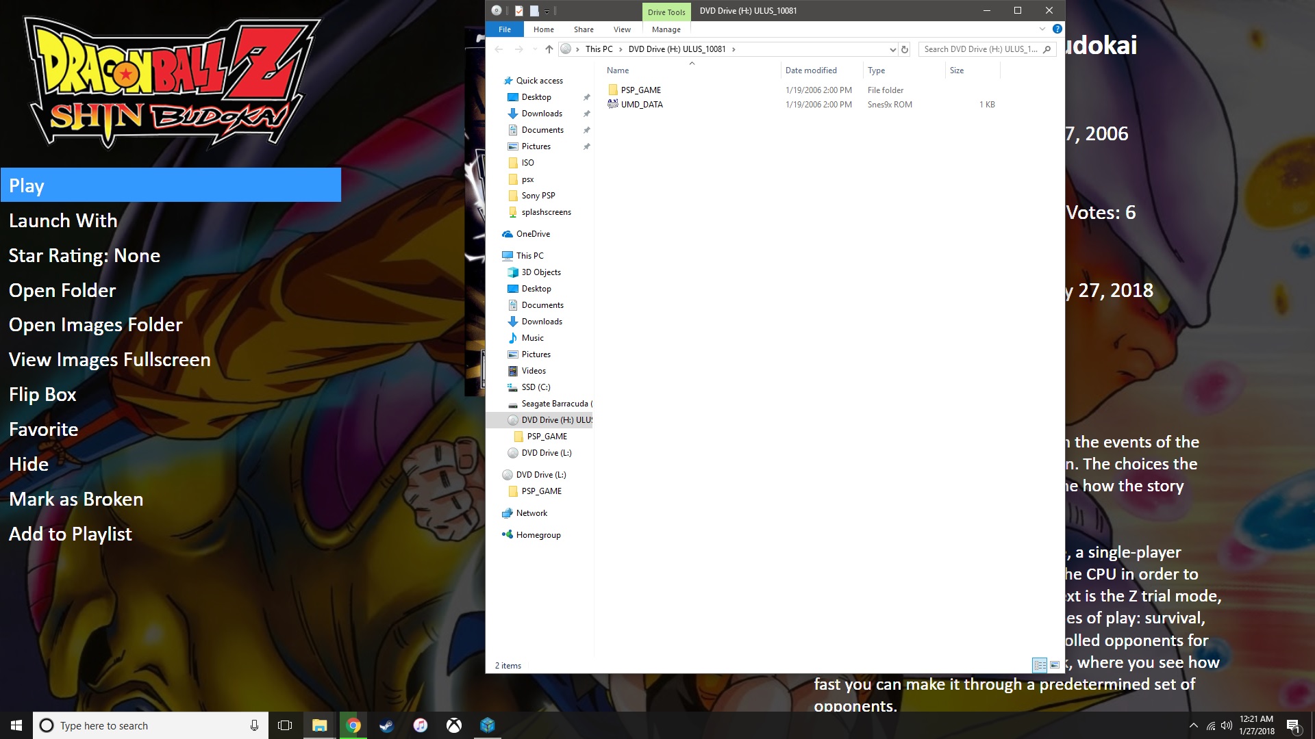Image resolution: width=1315 pixels, height=739 pixels.
Task: Click the Drive Tools contextual tab
Action: point(666,12)
